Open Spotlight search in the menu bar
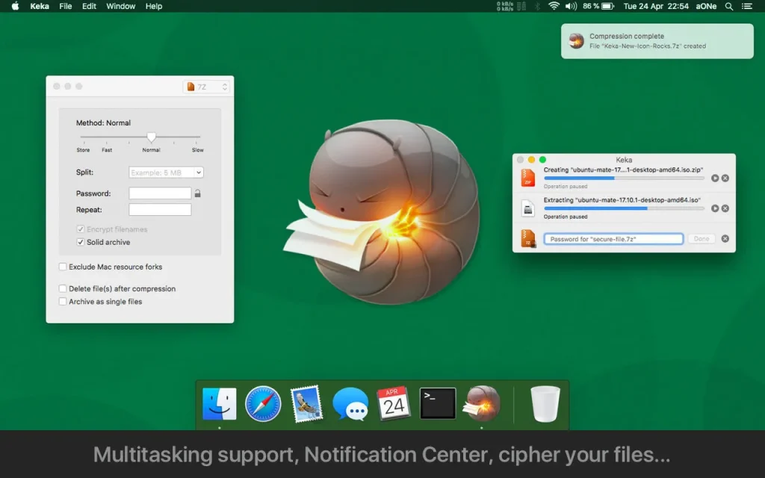Screen dimensions: 765x478 [728, 6]
